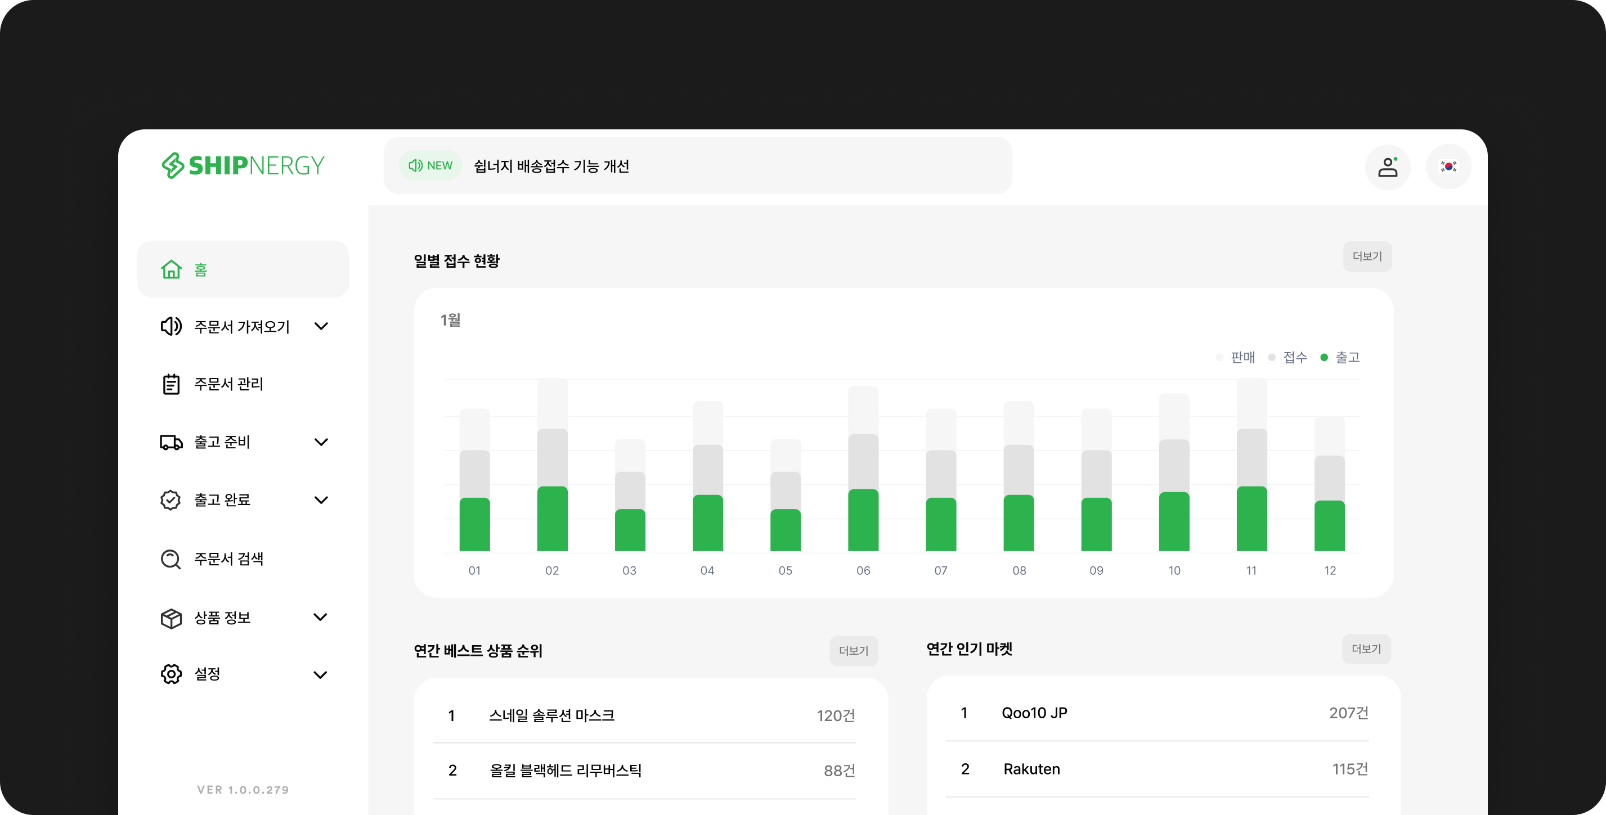Screen dimensions: 1606x815
Task: Click the Shipnergy logo
Action: tap(243, 166)
